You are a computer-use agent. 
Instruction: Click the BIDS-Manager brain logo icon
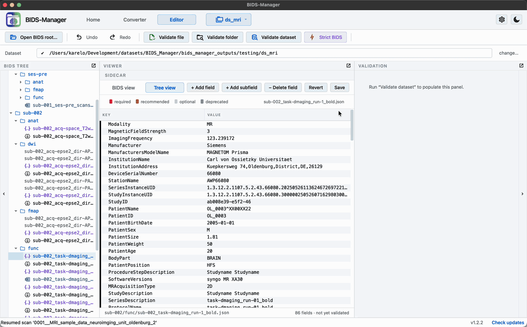[14, 20]
